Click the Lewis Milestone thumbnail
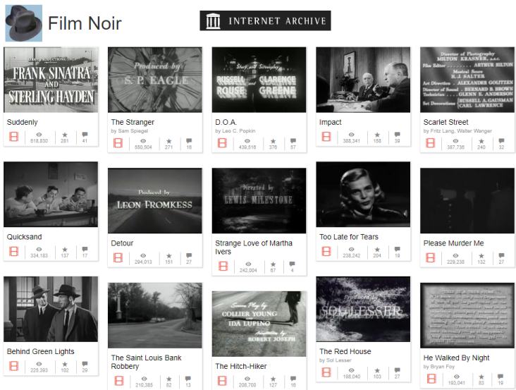This screenshot has height=390, width=516. click(x=259, y=201)
